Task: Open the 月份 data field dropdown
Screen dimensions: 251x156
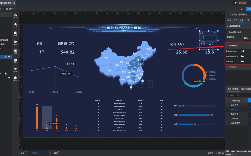Action: [x=247, y=38]
